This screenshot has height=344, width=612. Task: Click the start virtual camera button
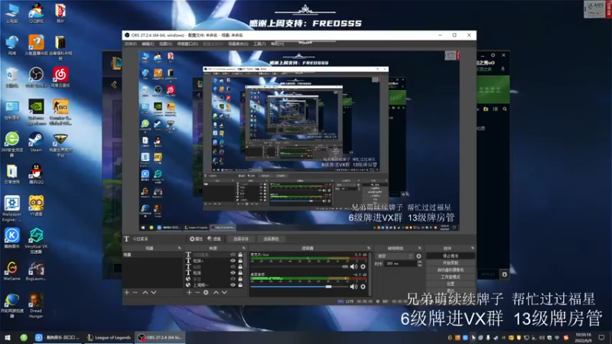pos(451,270)
